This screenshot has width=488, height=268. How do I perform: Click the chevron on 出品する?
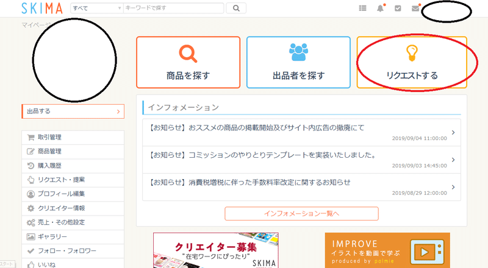coord(118,111)
